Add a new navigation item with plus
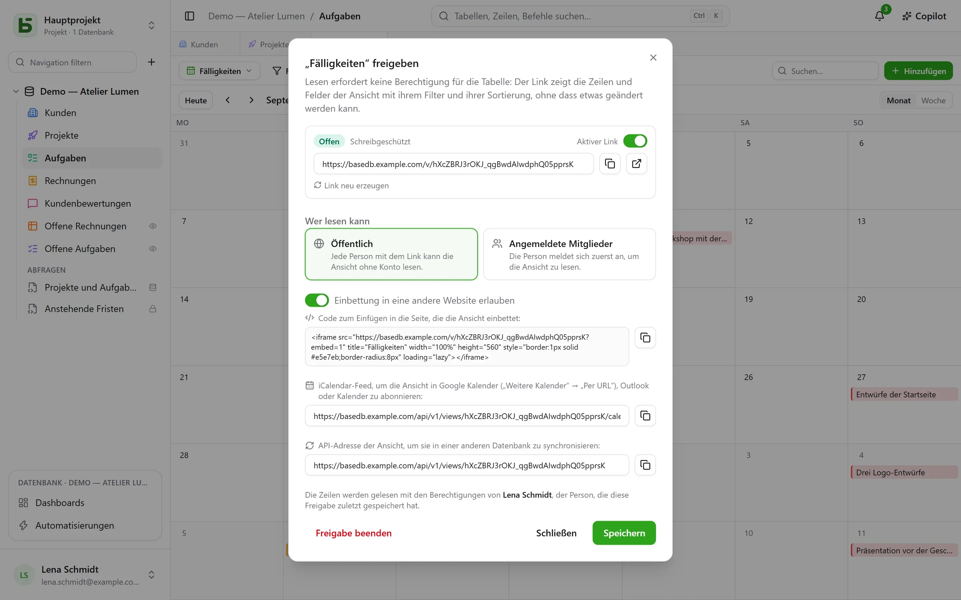 tap(151, 62)
